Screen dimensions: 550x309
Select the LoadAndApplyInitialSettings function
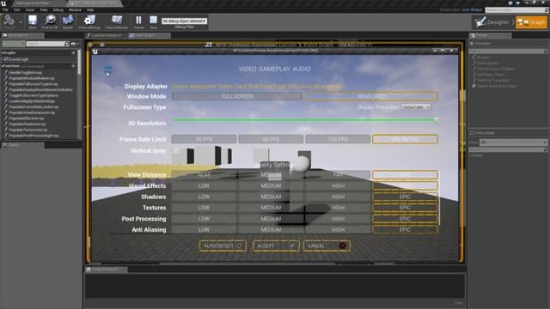point(31,101)
